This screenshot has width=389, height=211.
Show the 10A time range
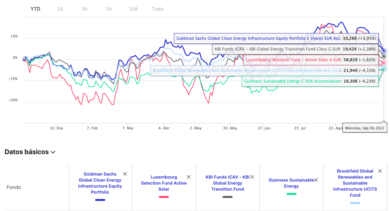pos(133,9)
